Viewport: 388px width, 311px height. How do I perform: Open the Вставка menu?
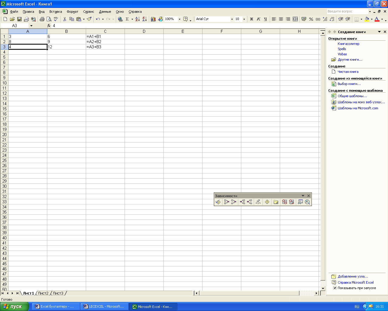55,12
